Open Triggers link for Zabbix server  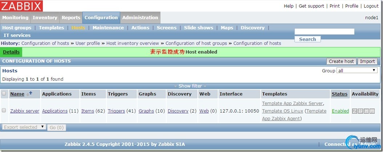(x=116, y=111)
